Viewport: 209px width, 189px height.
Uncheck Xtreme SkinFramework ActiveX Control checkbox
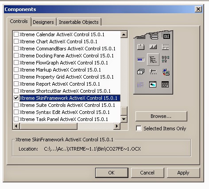[16, 98]
